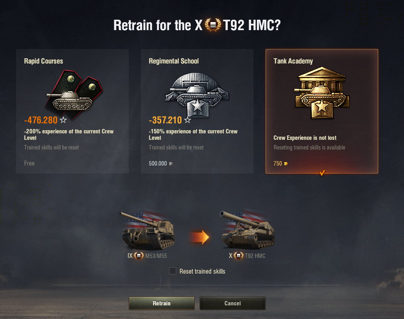Click the SPG icon beside T92 HMC label
The height and width of the screenshot is (319, 404).
tap(238, 256)
